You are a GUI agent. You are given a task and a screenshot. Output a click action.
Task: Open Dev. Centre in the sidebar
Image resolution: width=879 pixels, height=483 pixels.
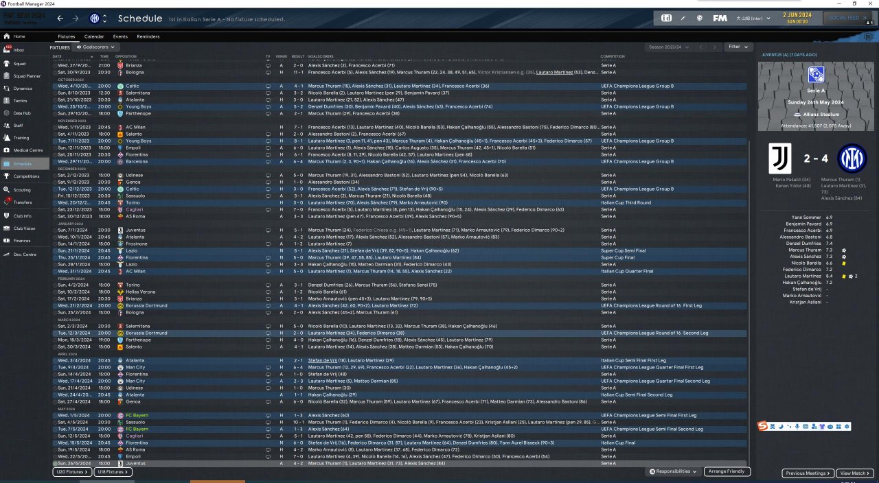point(23,254)
